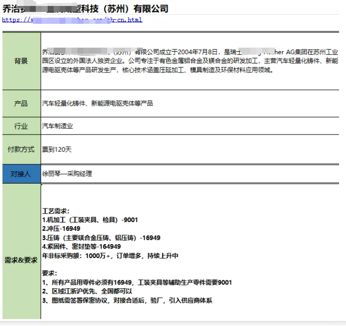Click requirement 1 about 16949 and 9001
This screenshot has width=346, height=326.
pos(137,282)
